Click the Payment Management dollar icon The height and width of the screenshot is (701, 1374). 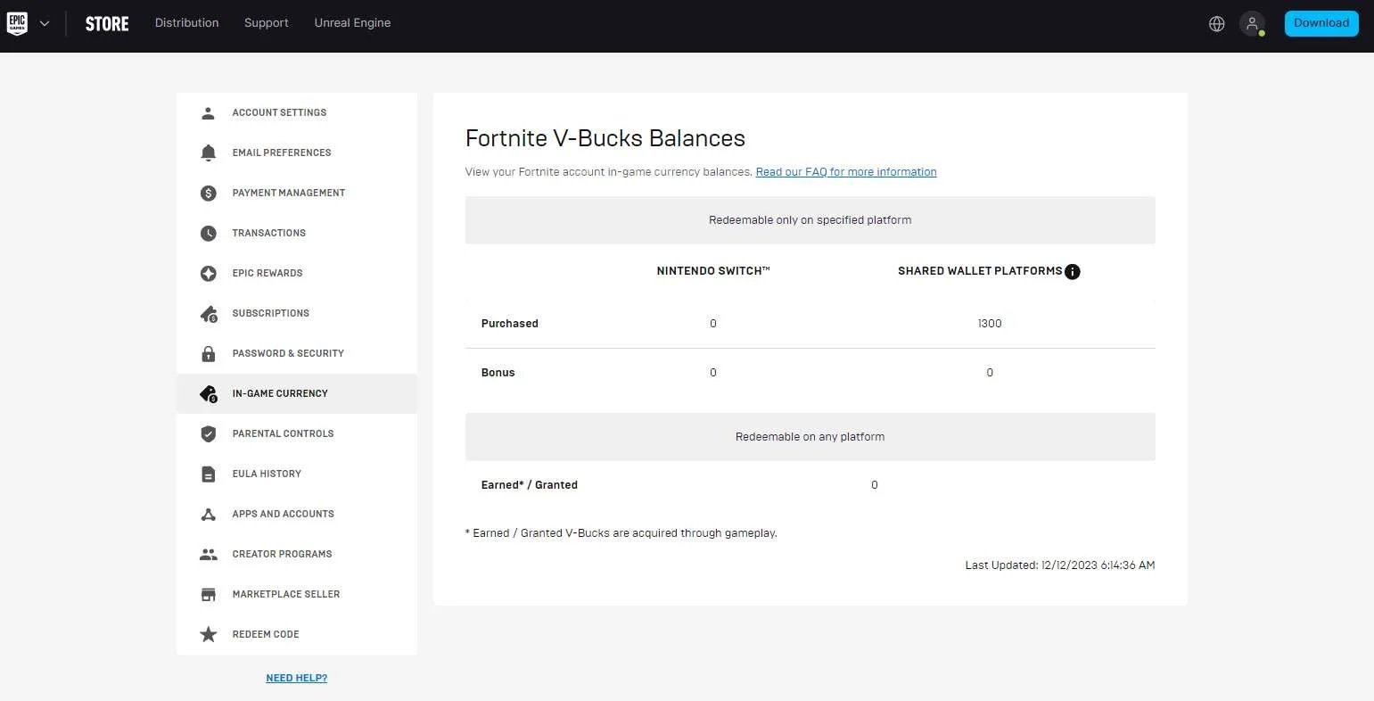[209, 193]
